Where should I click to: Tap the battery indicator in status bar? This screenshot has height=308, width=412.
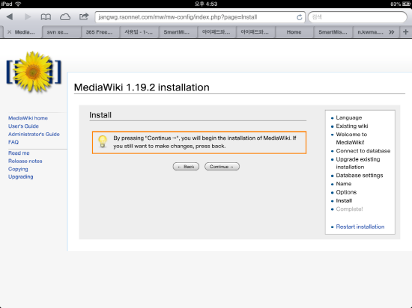[406, 4]
